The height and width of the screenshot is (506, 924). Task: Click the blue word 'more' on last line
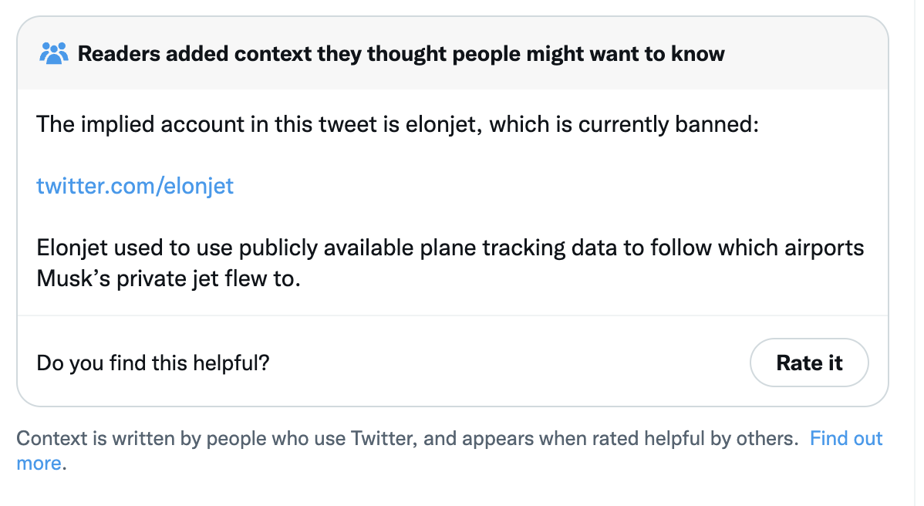pos(39,463)
